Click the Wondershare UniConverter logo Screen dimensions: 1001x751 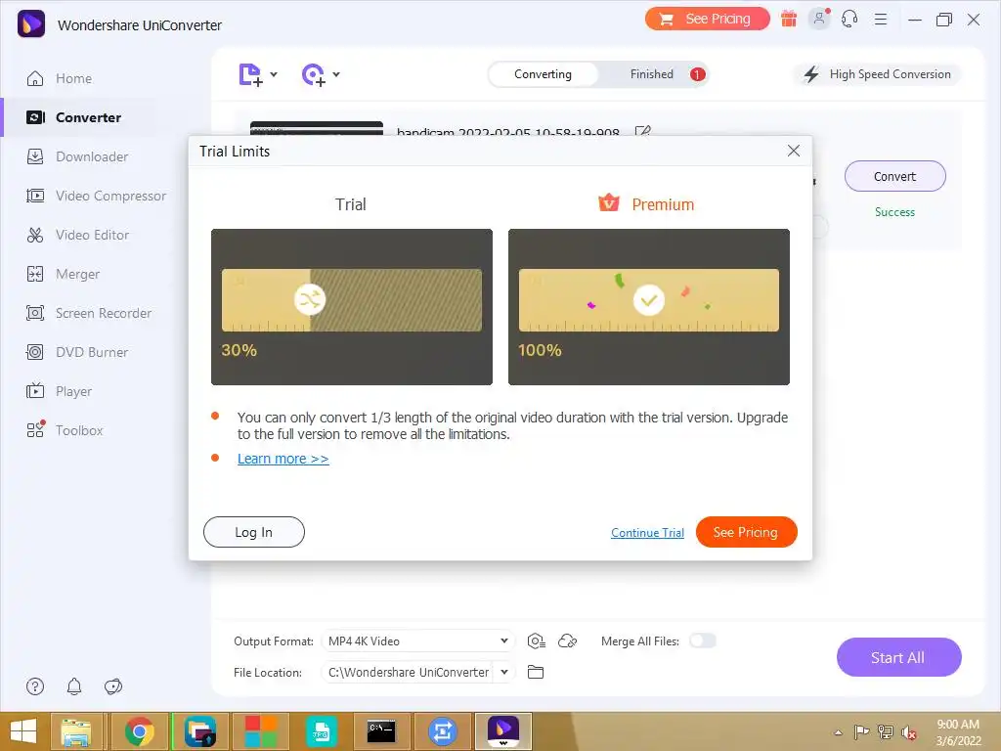[30, 24]
